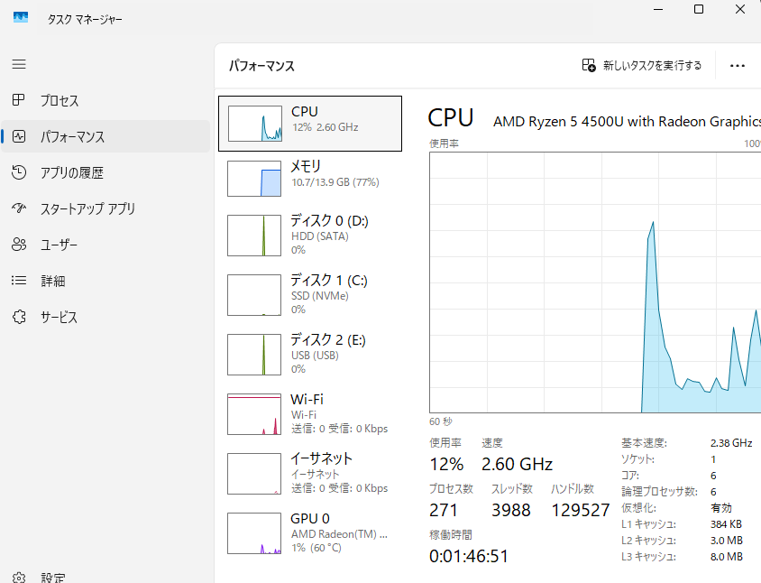Close the Task Manager window

click(x=740, y=9)
